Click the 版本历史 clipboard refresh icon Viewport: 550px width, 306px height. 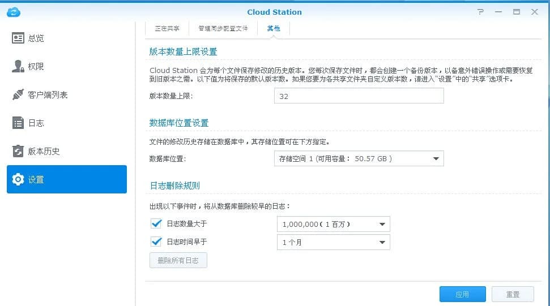pos(18,151)
